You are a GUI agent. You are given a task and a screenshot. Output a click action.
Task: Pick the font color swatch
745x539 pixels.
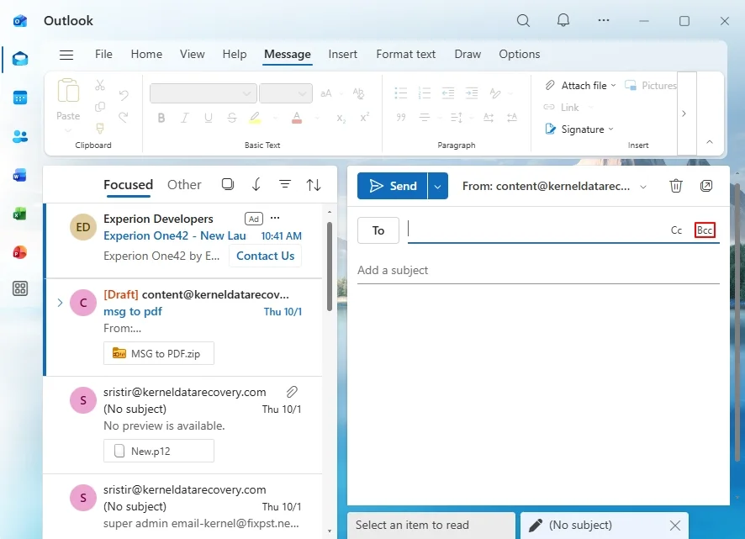tap(297, 118)
